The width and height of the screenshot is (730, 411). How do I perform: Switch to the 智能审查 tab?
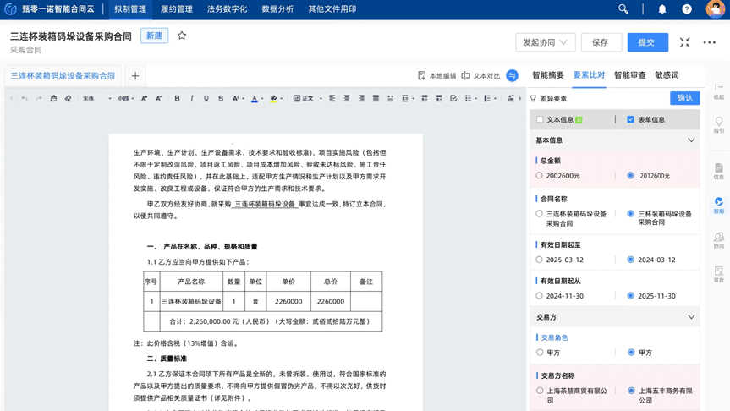coord(630,75)
